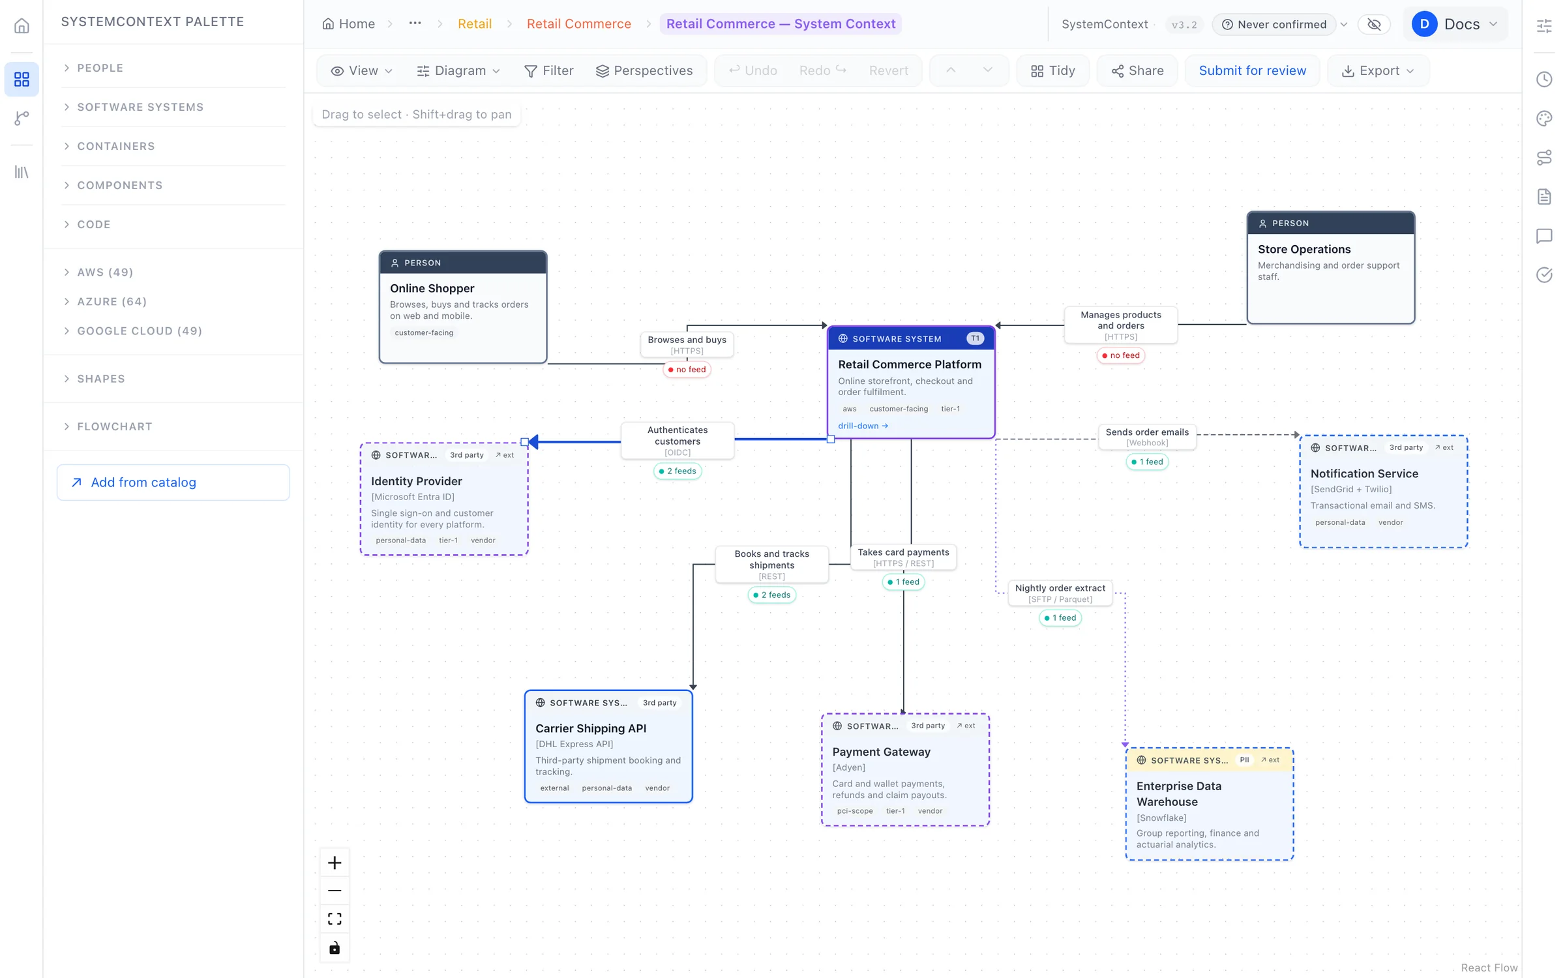Open the document icon on right rail
The height and width of the screenshot is (978, 1565).
(1543, 197)
